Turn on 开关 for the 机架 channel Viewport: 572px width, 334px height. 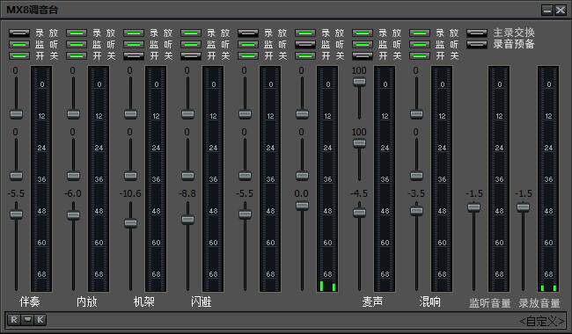[x=134, y=55]
